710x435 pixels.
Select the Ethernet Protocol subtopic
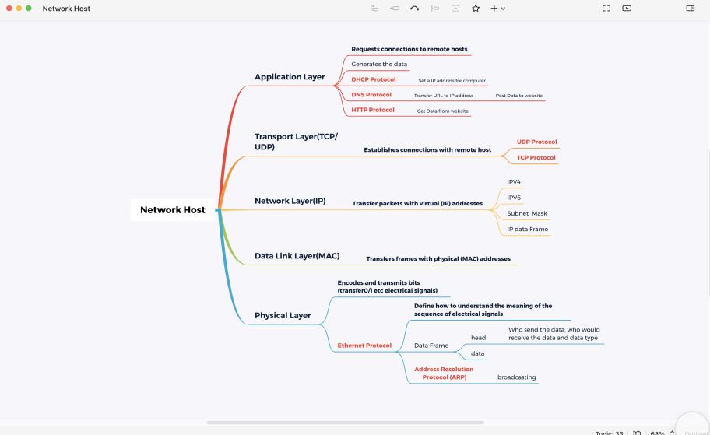click(364, 346)
